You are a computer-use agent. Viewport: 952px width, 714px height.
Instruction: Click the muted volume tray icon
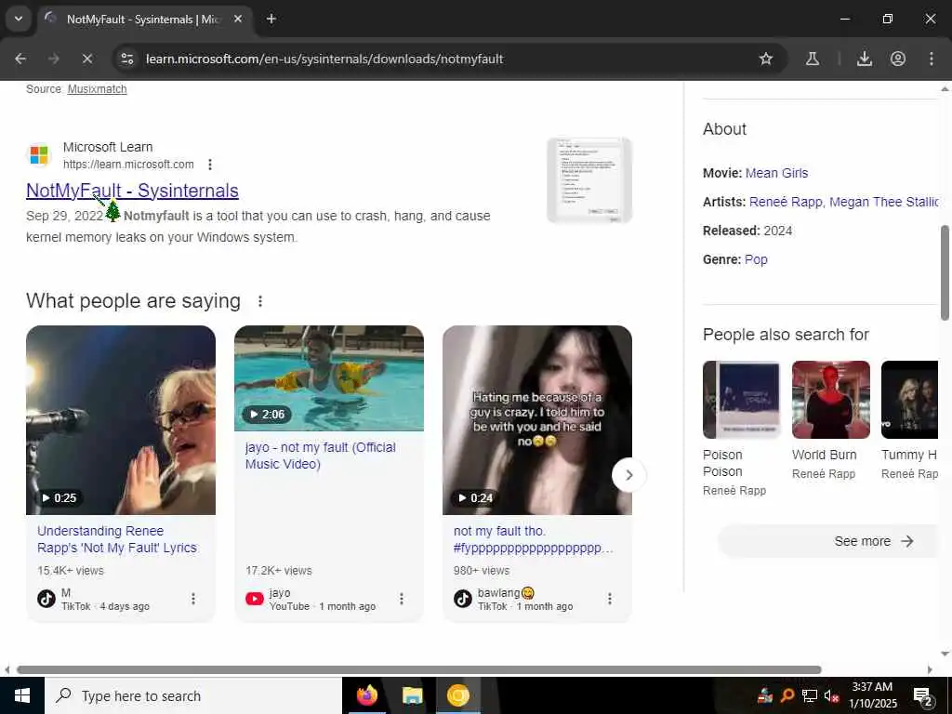click(x=831, y=695)
